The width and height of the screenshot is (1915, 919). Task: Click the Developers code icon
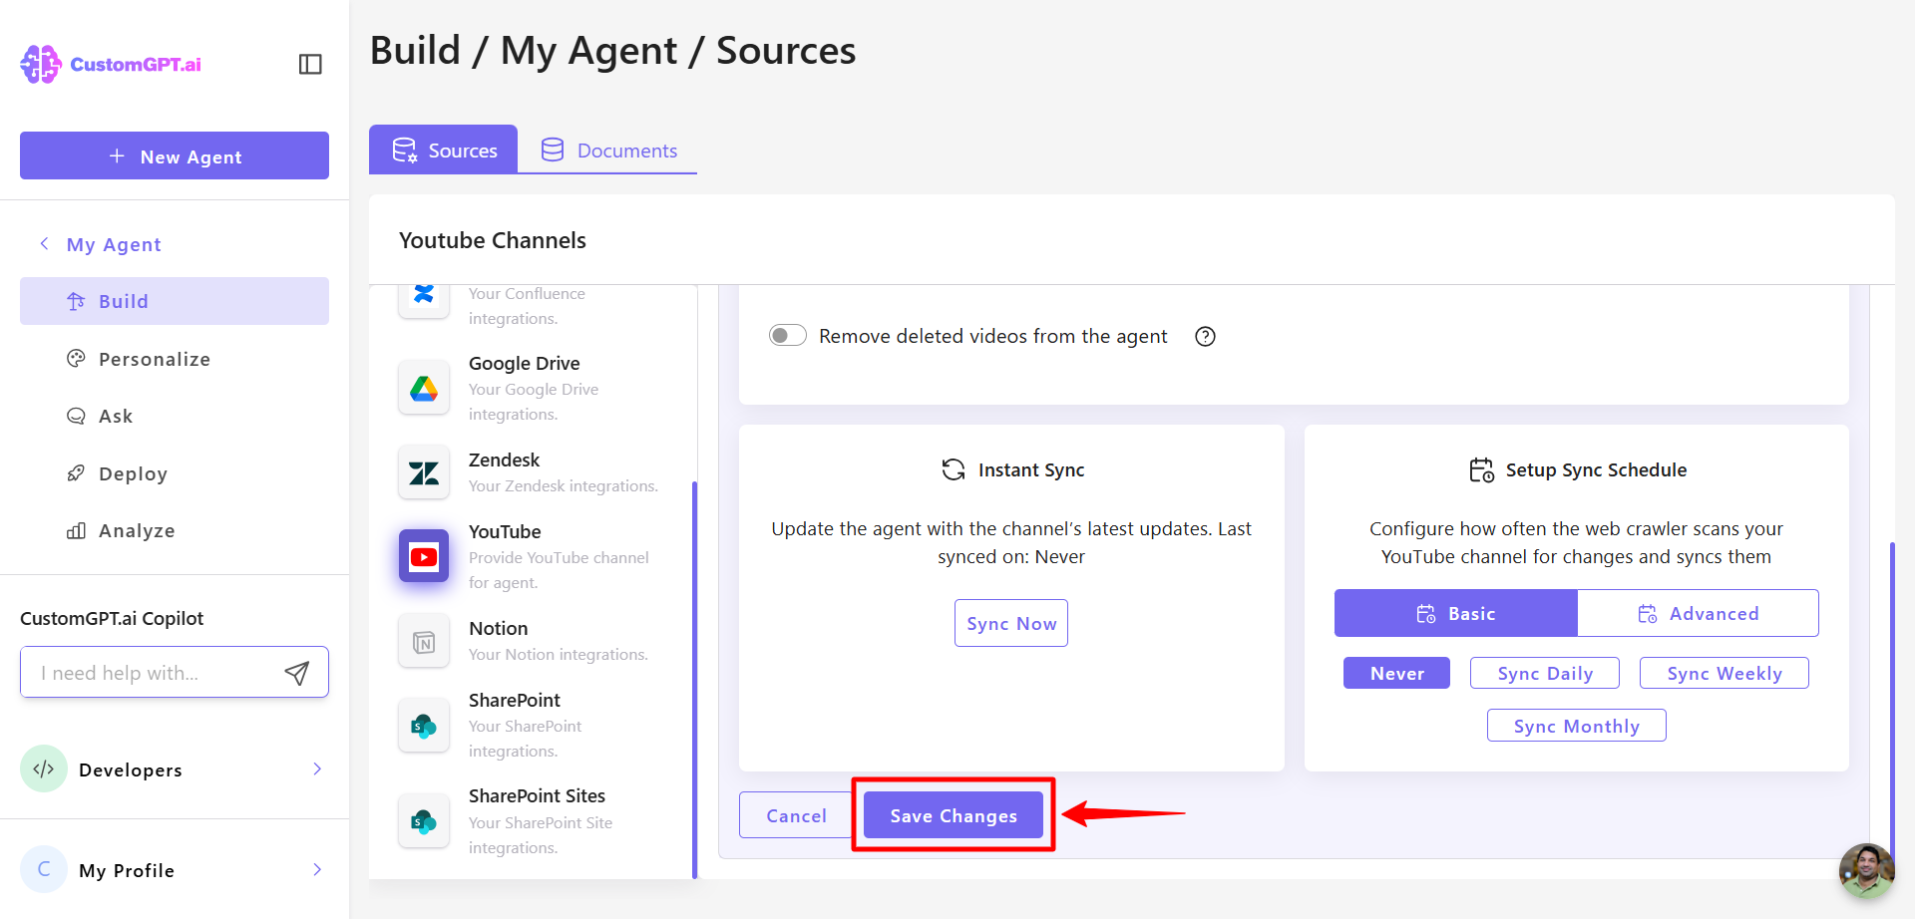44,768
